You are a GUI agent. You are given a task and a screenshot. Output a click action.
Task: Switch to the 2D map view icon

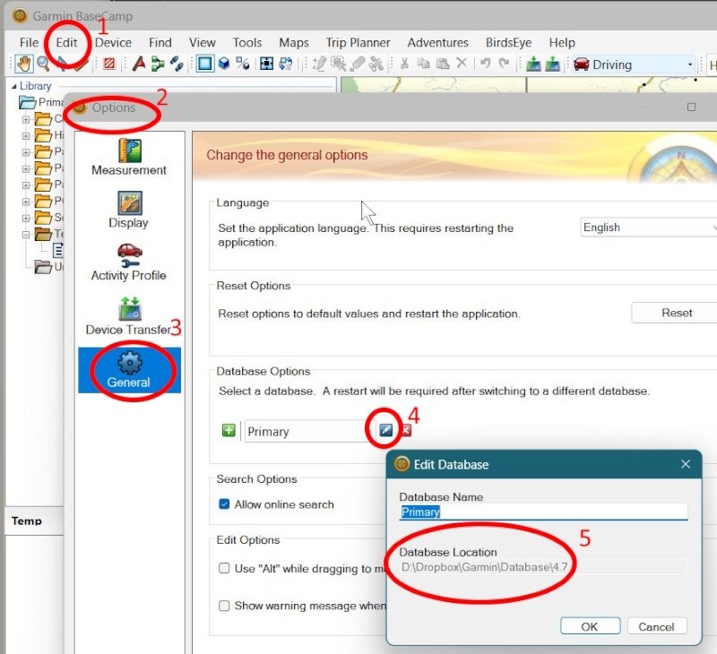point(205,64)
